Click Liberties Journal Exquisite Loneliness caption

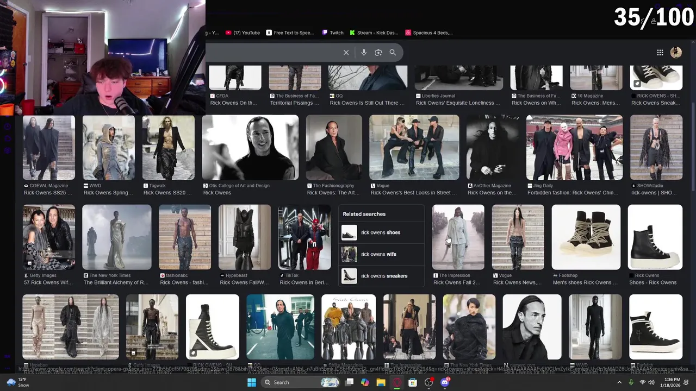pyautogui.click(x=458, y=103)
